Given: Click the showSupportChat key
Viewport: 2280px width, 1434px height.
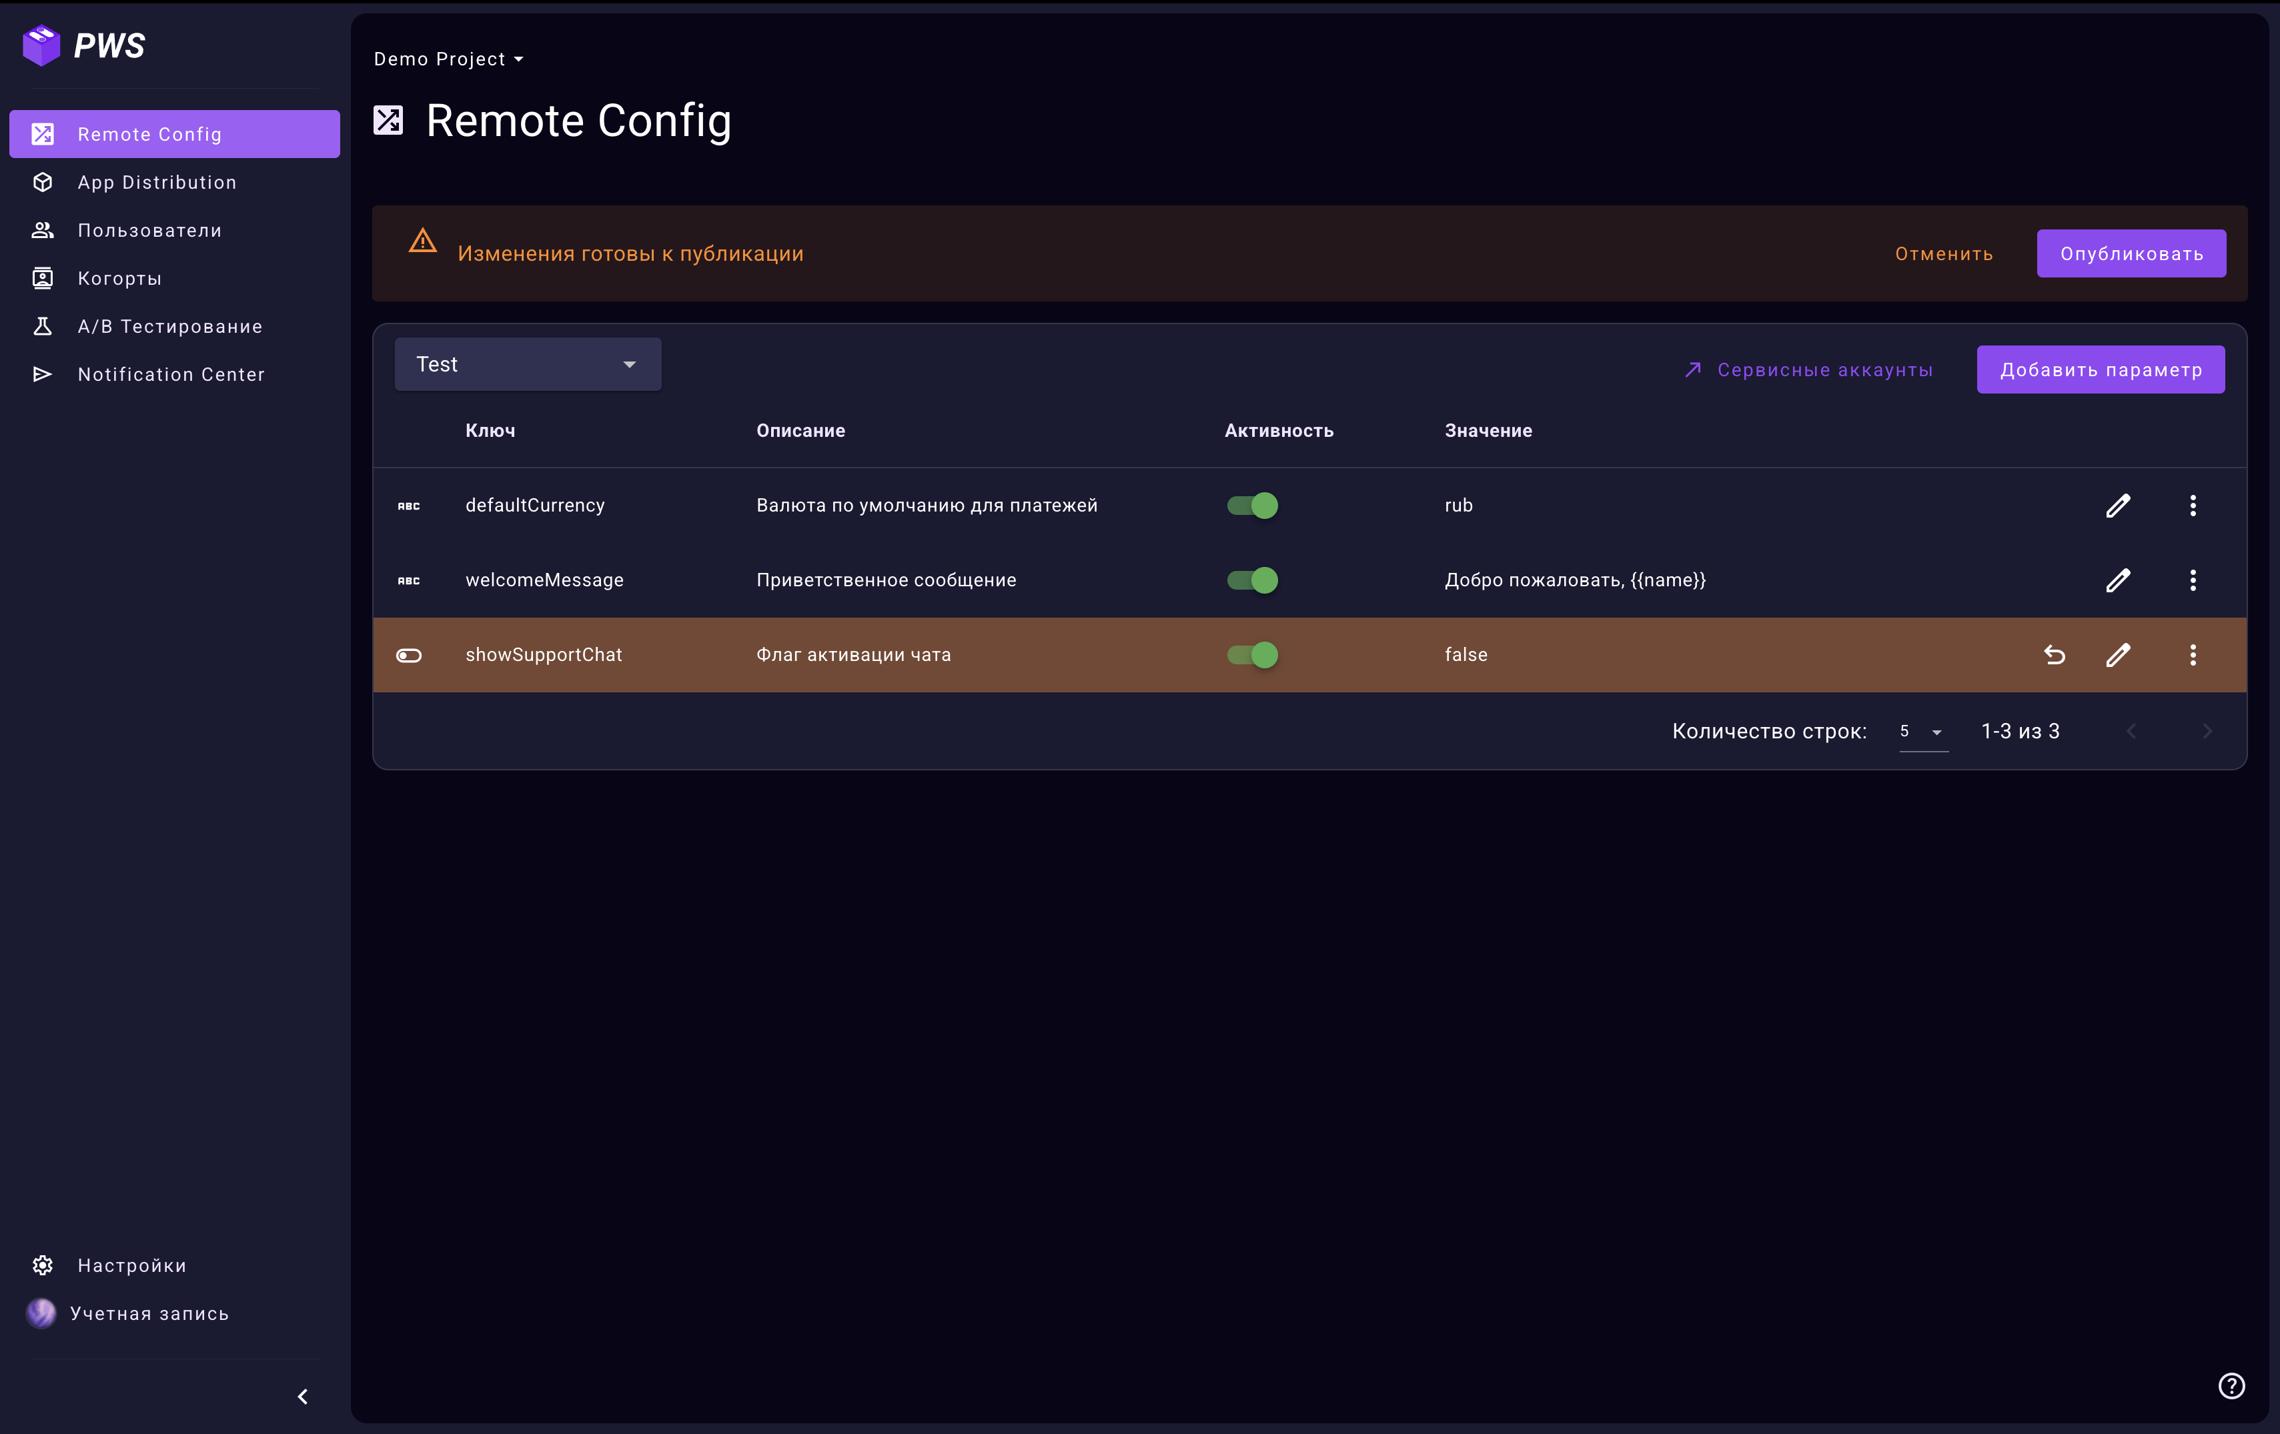Looking at the screenshot, I should [544, 655].
